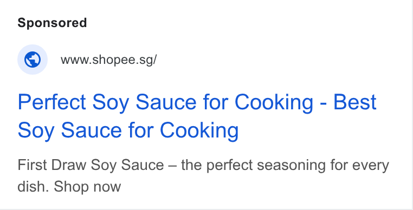Click the word Cooking ending the first headline line

(274, 102)
